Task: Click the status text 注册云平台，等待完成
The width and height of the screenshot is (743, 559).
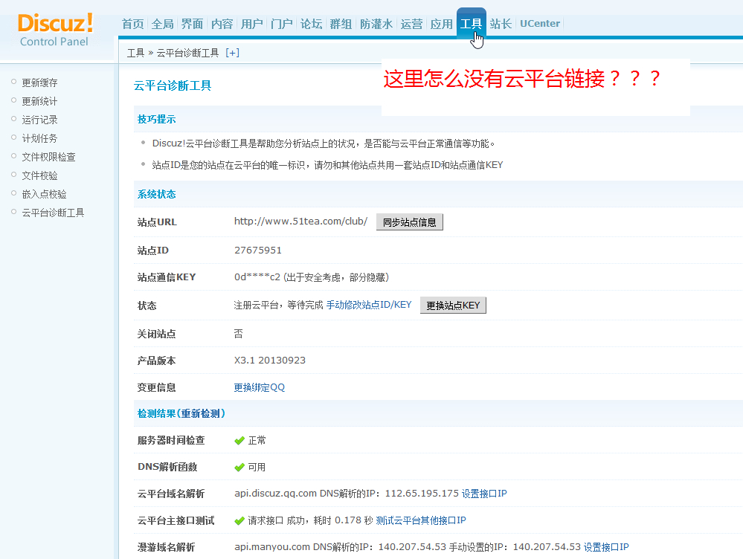Action: pyautogui.click(x=278, y=305)
